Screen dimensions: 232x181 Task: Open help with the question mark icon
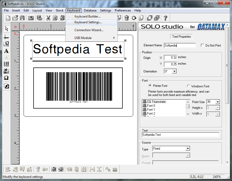[x=165, y=18]
